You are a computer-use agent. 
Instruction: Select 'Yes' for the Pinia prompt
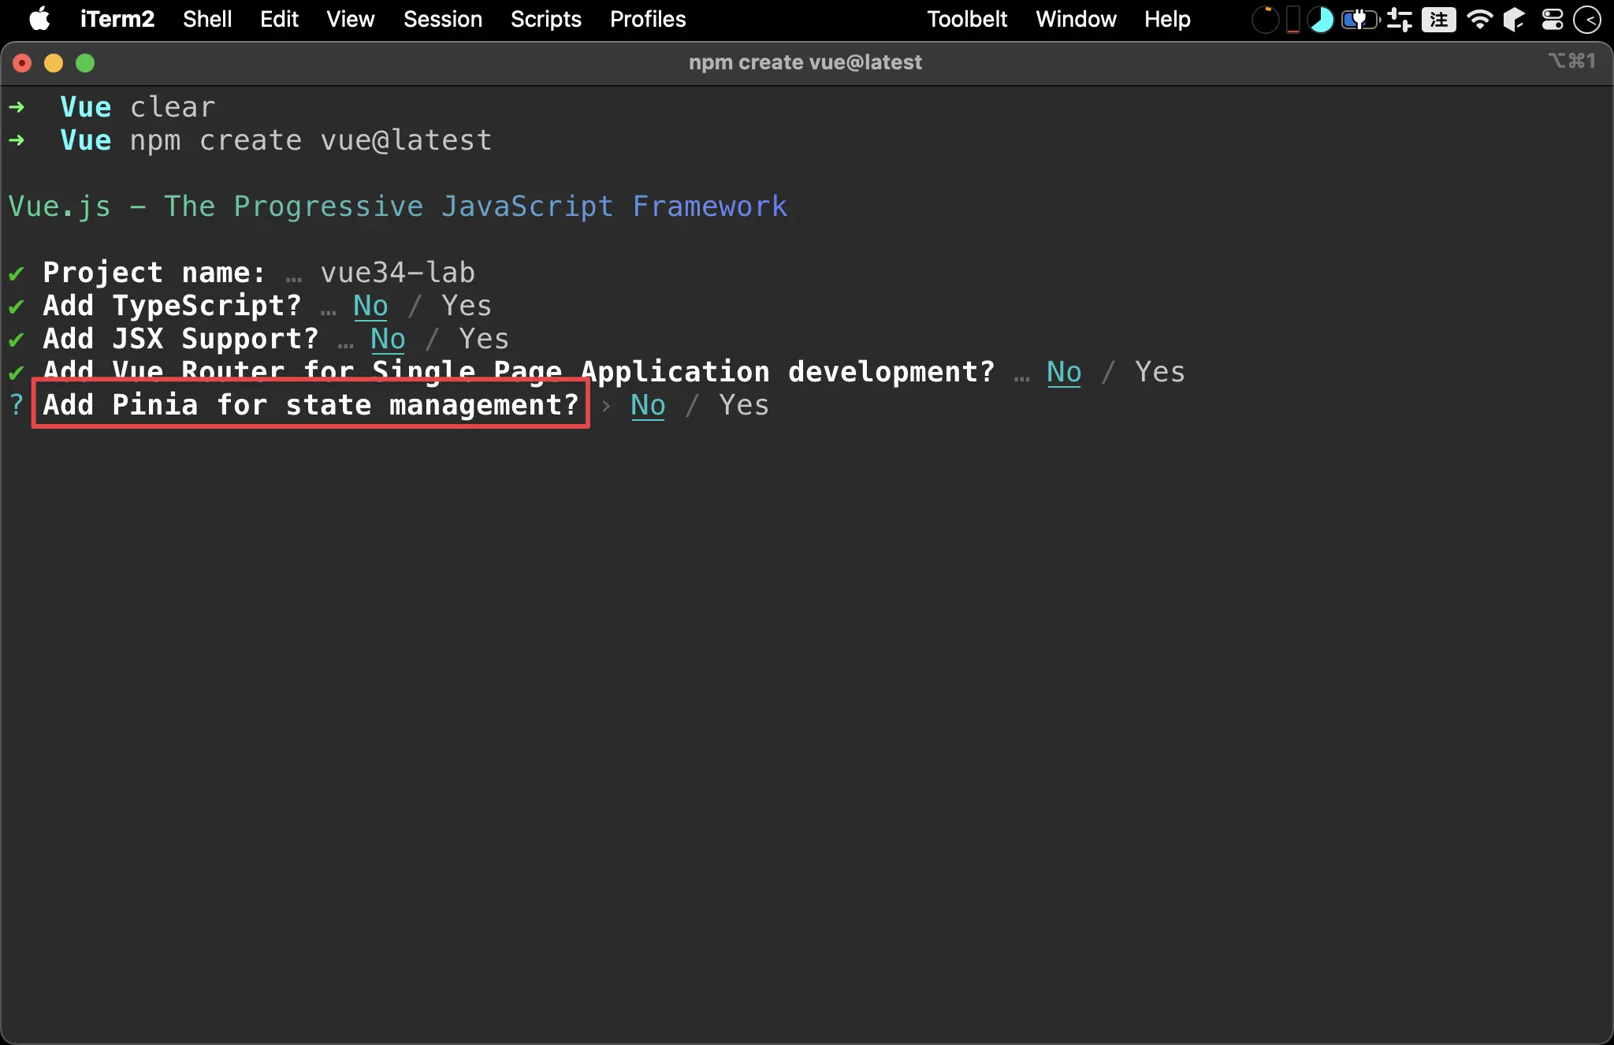tap(743, 405)
